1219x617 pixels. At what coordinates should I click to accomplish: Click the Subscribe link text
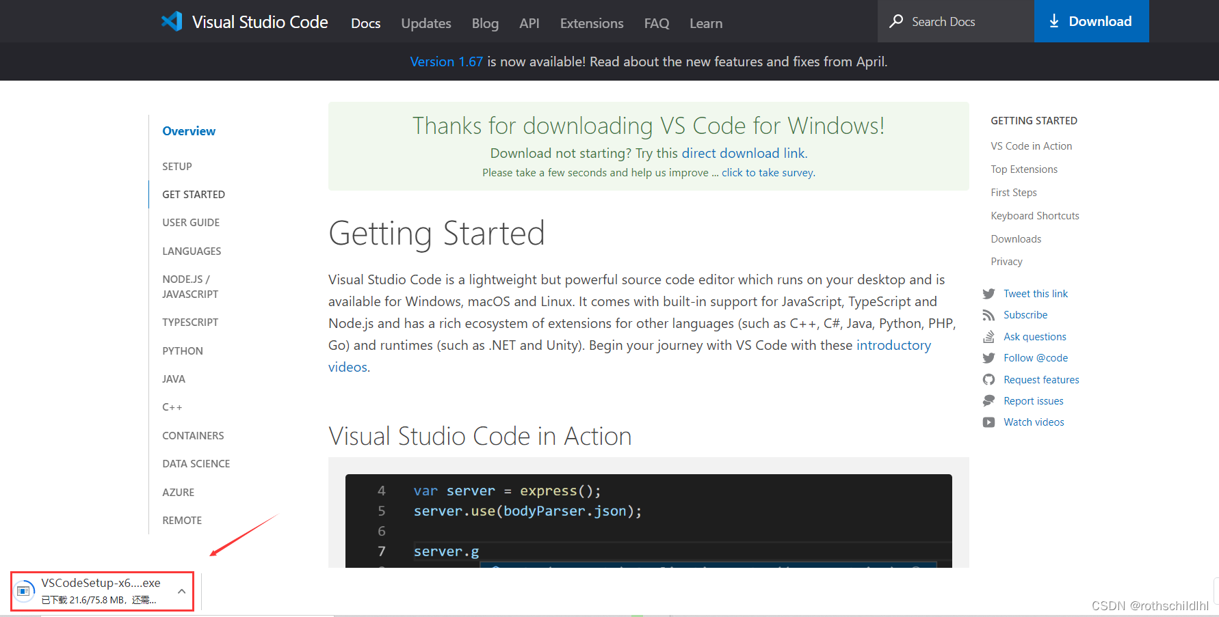(x=1025, y=315)
